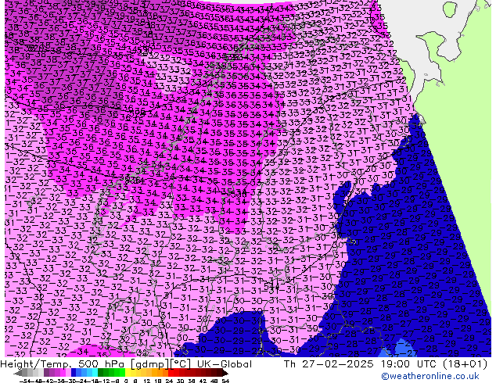The width and height of the screenshot is (496, 383).
Task: Click the cyan -18 legend swatch
Action: coord(95,373)
